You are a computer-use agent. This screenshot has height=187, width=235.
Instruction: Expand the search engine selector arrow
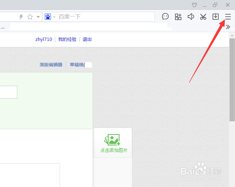click(54, 17)
